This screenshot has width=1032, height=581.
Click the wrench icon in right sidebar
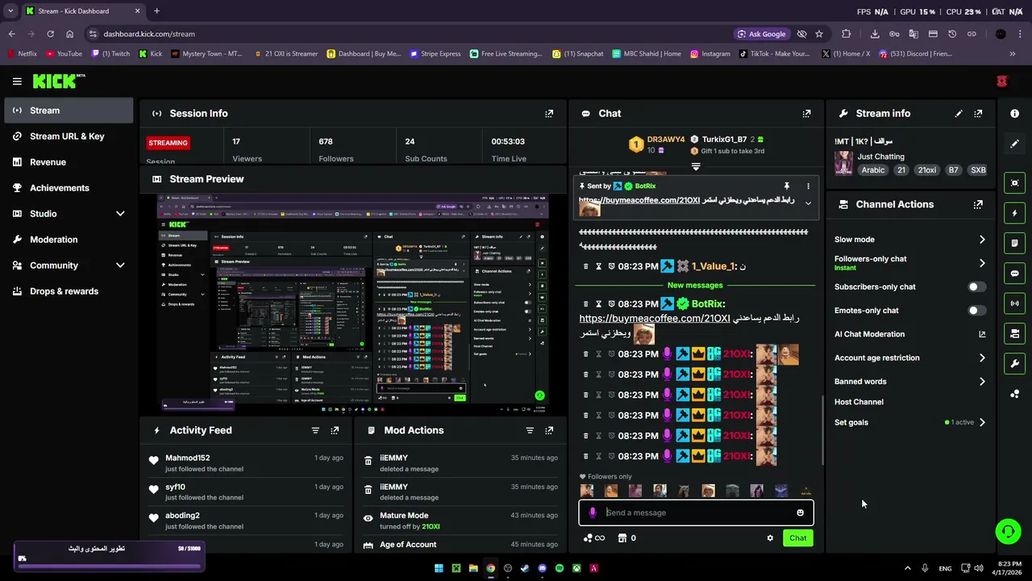pos(1015,364)
